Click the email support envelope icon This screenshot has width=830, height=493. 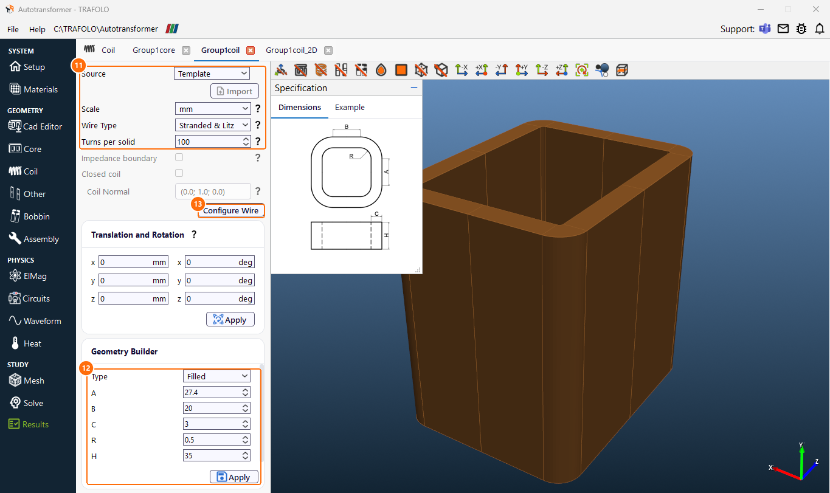tap(783, 29)
